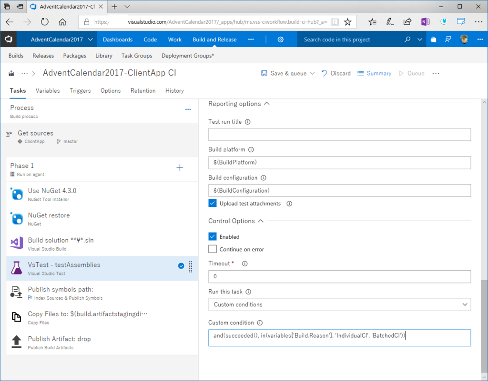Screen dimensions: 488x381
Task: Add a task to Phase 1 with plus icon
Action: tap(180, 168)
